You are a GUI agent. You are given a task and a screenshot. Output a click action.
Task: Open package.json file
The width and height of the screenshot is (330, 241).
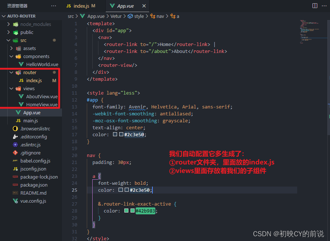[x=34, y=185]
